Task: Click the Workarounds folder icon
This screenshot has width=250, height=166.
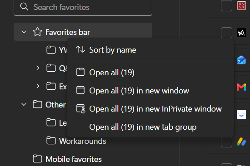Action: point(51,141)
